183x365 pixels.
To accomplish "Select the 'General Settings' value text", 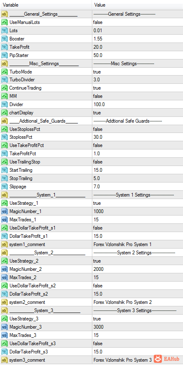I will (124, 14).
